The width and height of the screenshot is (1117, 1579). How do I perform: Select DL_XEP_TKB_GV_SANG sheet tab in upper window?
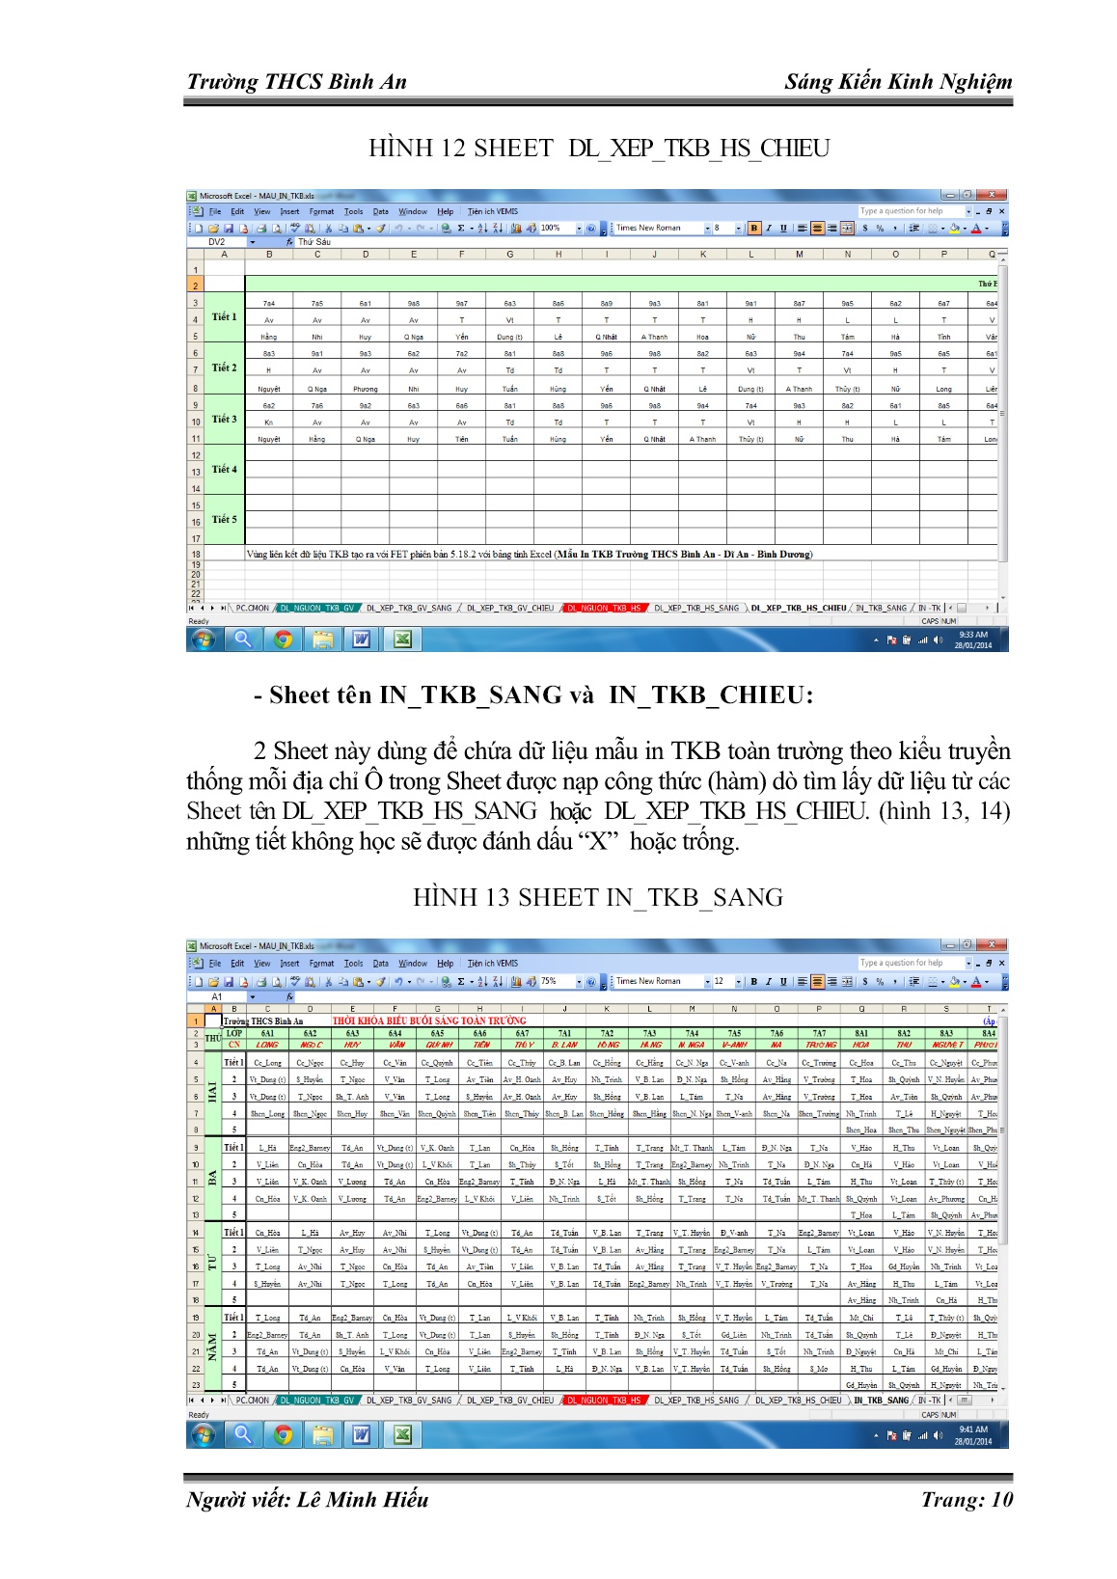409,608
